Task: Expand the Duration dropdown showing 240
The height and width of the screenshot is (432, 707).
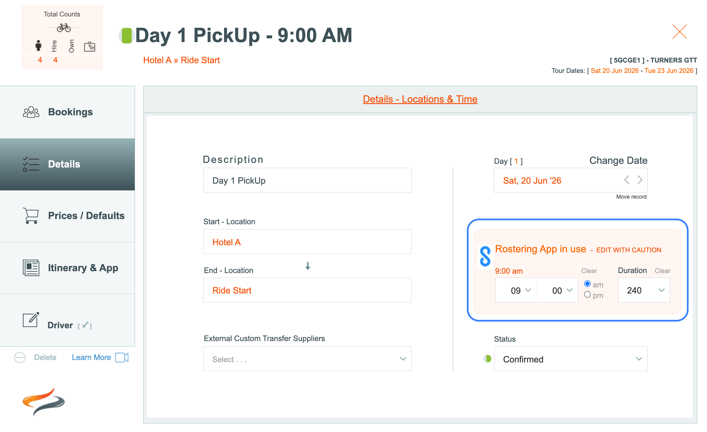Action: 644,290
